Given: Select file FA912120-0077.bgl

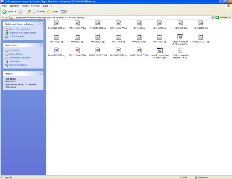Looking at the screenshot, I should (x=57, y=25).
